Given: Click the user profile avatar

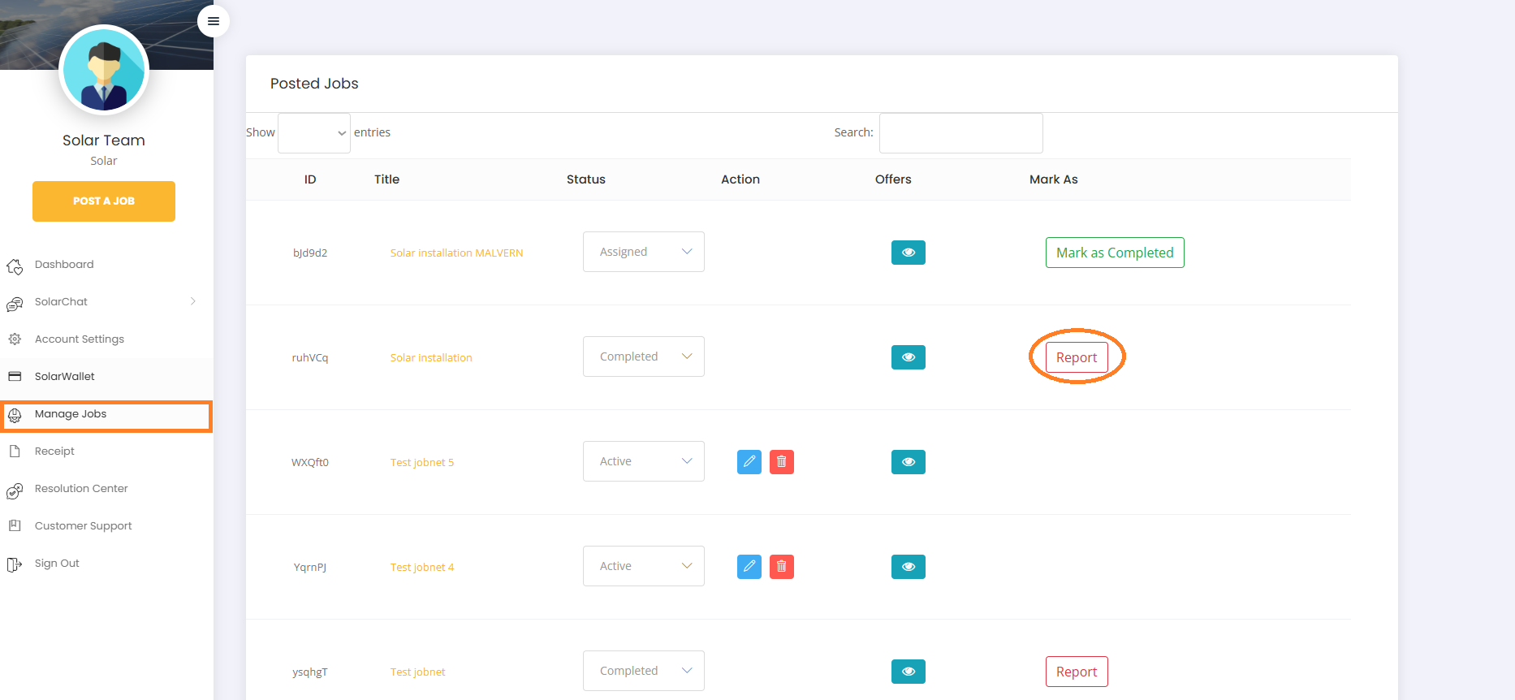Looking at the screenshot, I should click(104, 71).
